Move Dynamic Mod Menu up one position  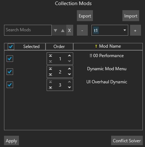pyautogui.click(x=69, y=69)
